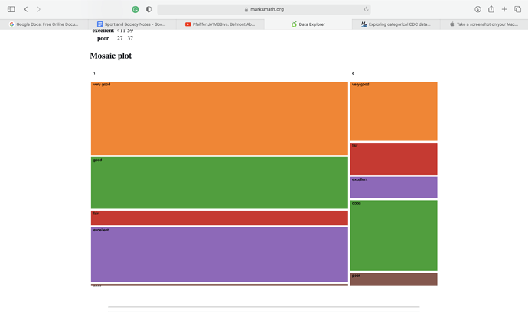Screen dimensions: 528x329
Task: Click the large orange 'very good' block in column 1
Action: 219,118
